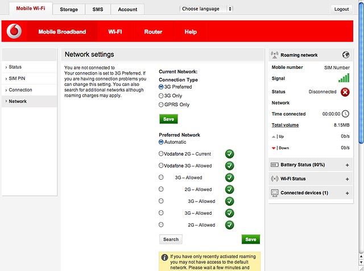Click the SIM Number text
The height and width of the screenshot is (271, 364).
[337, 68]
